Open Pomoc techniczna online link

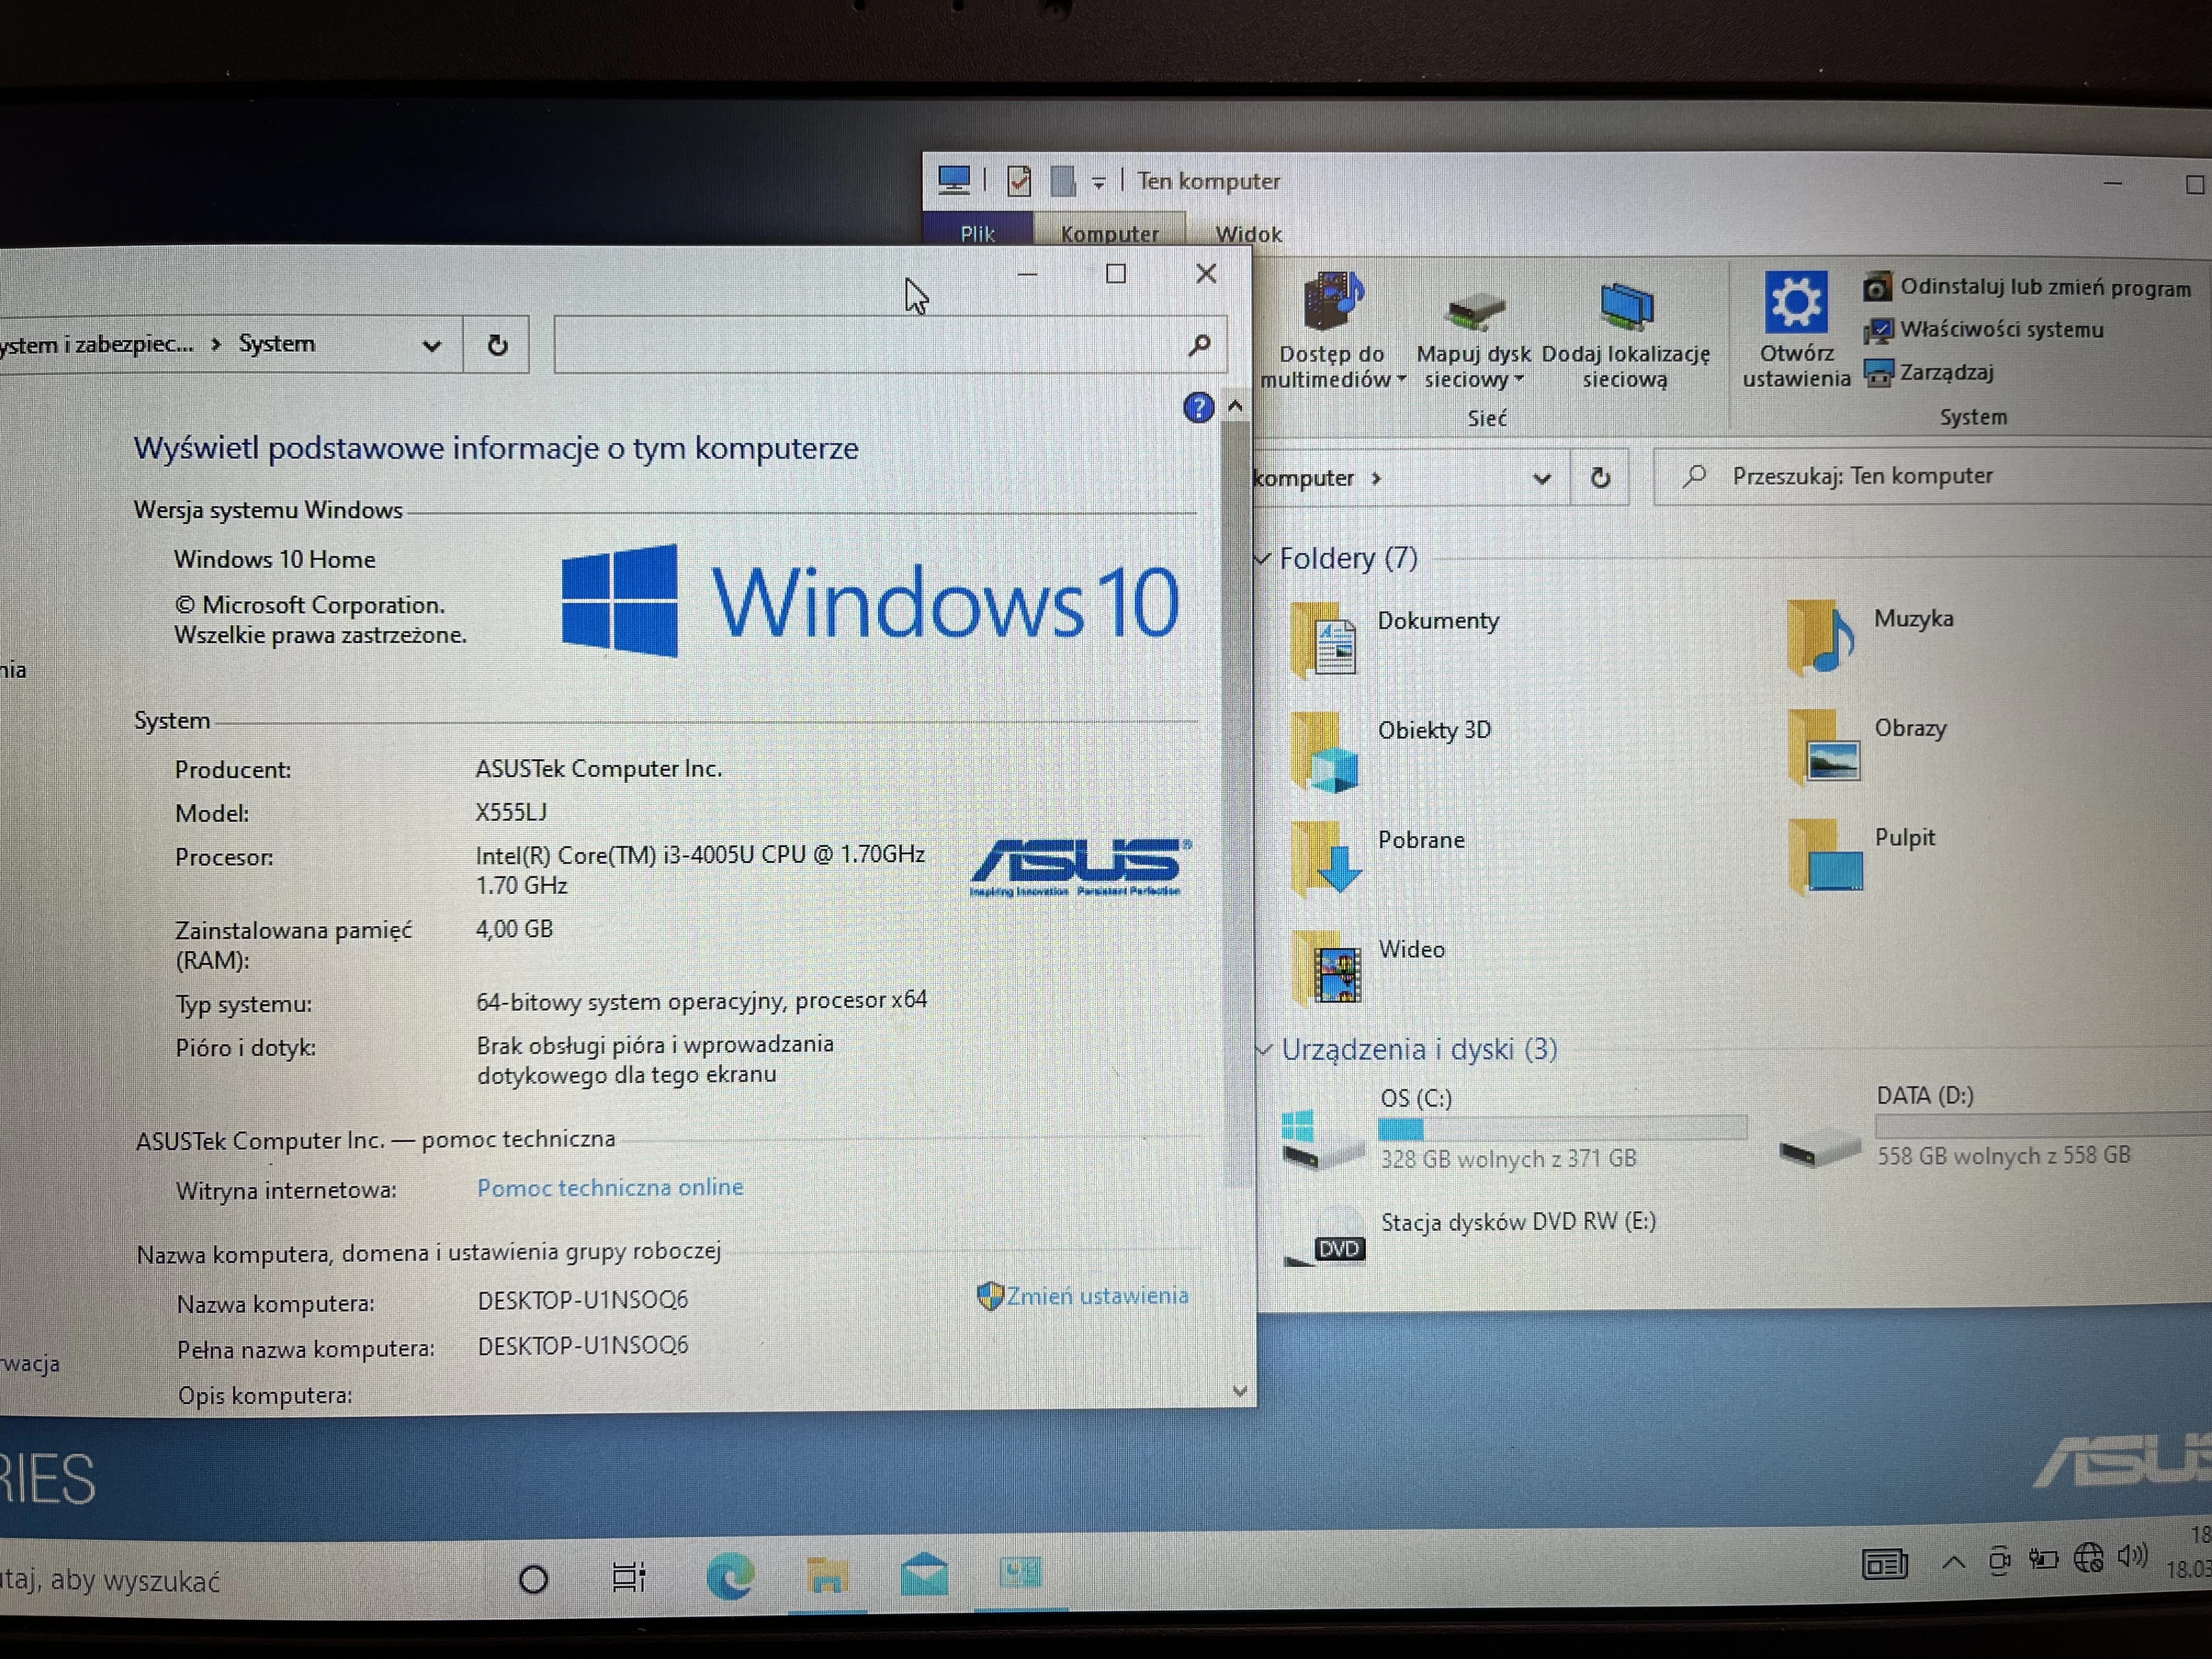tap(610, 1187)
